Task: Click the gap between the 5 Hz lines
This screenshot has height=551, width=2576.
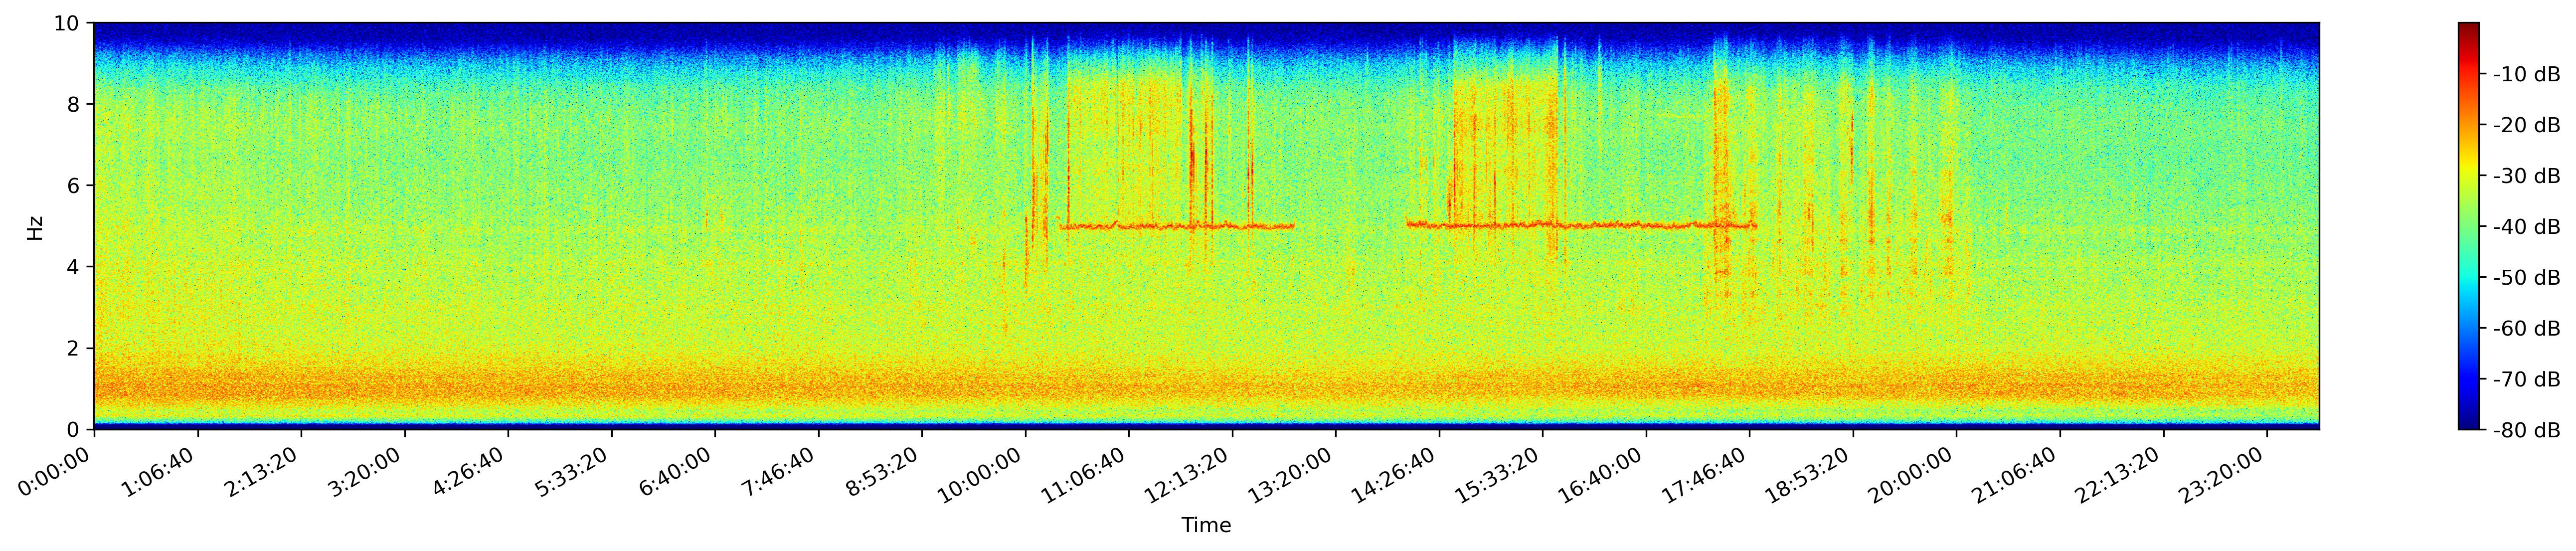Action: [x=1350, y=226]
